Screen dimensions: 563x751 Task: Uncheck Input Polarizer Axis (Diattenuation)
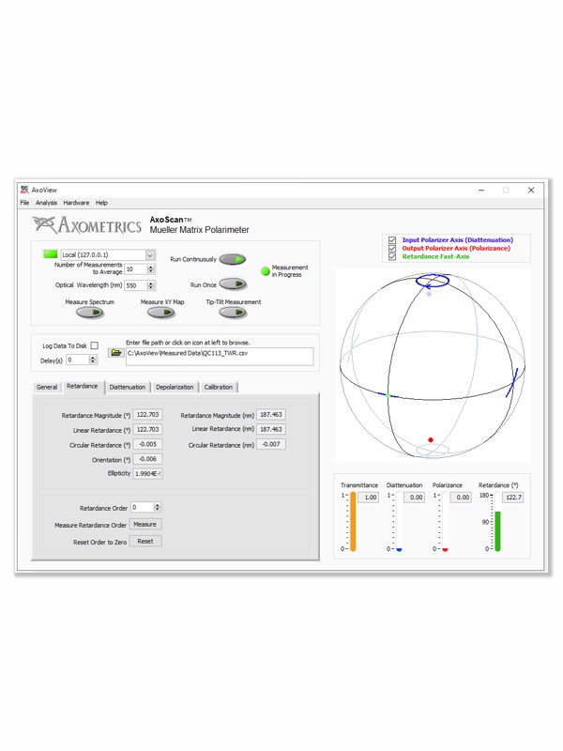(x=392, y=240)
